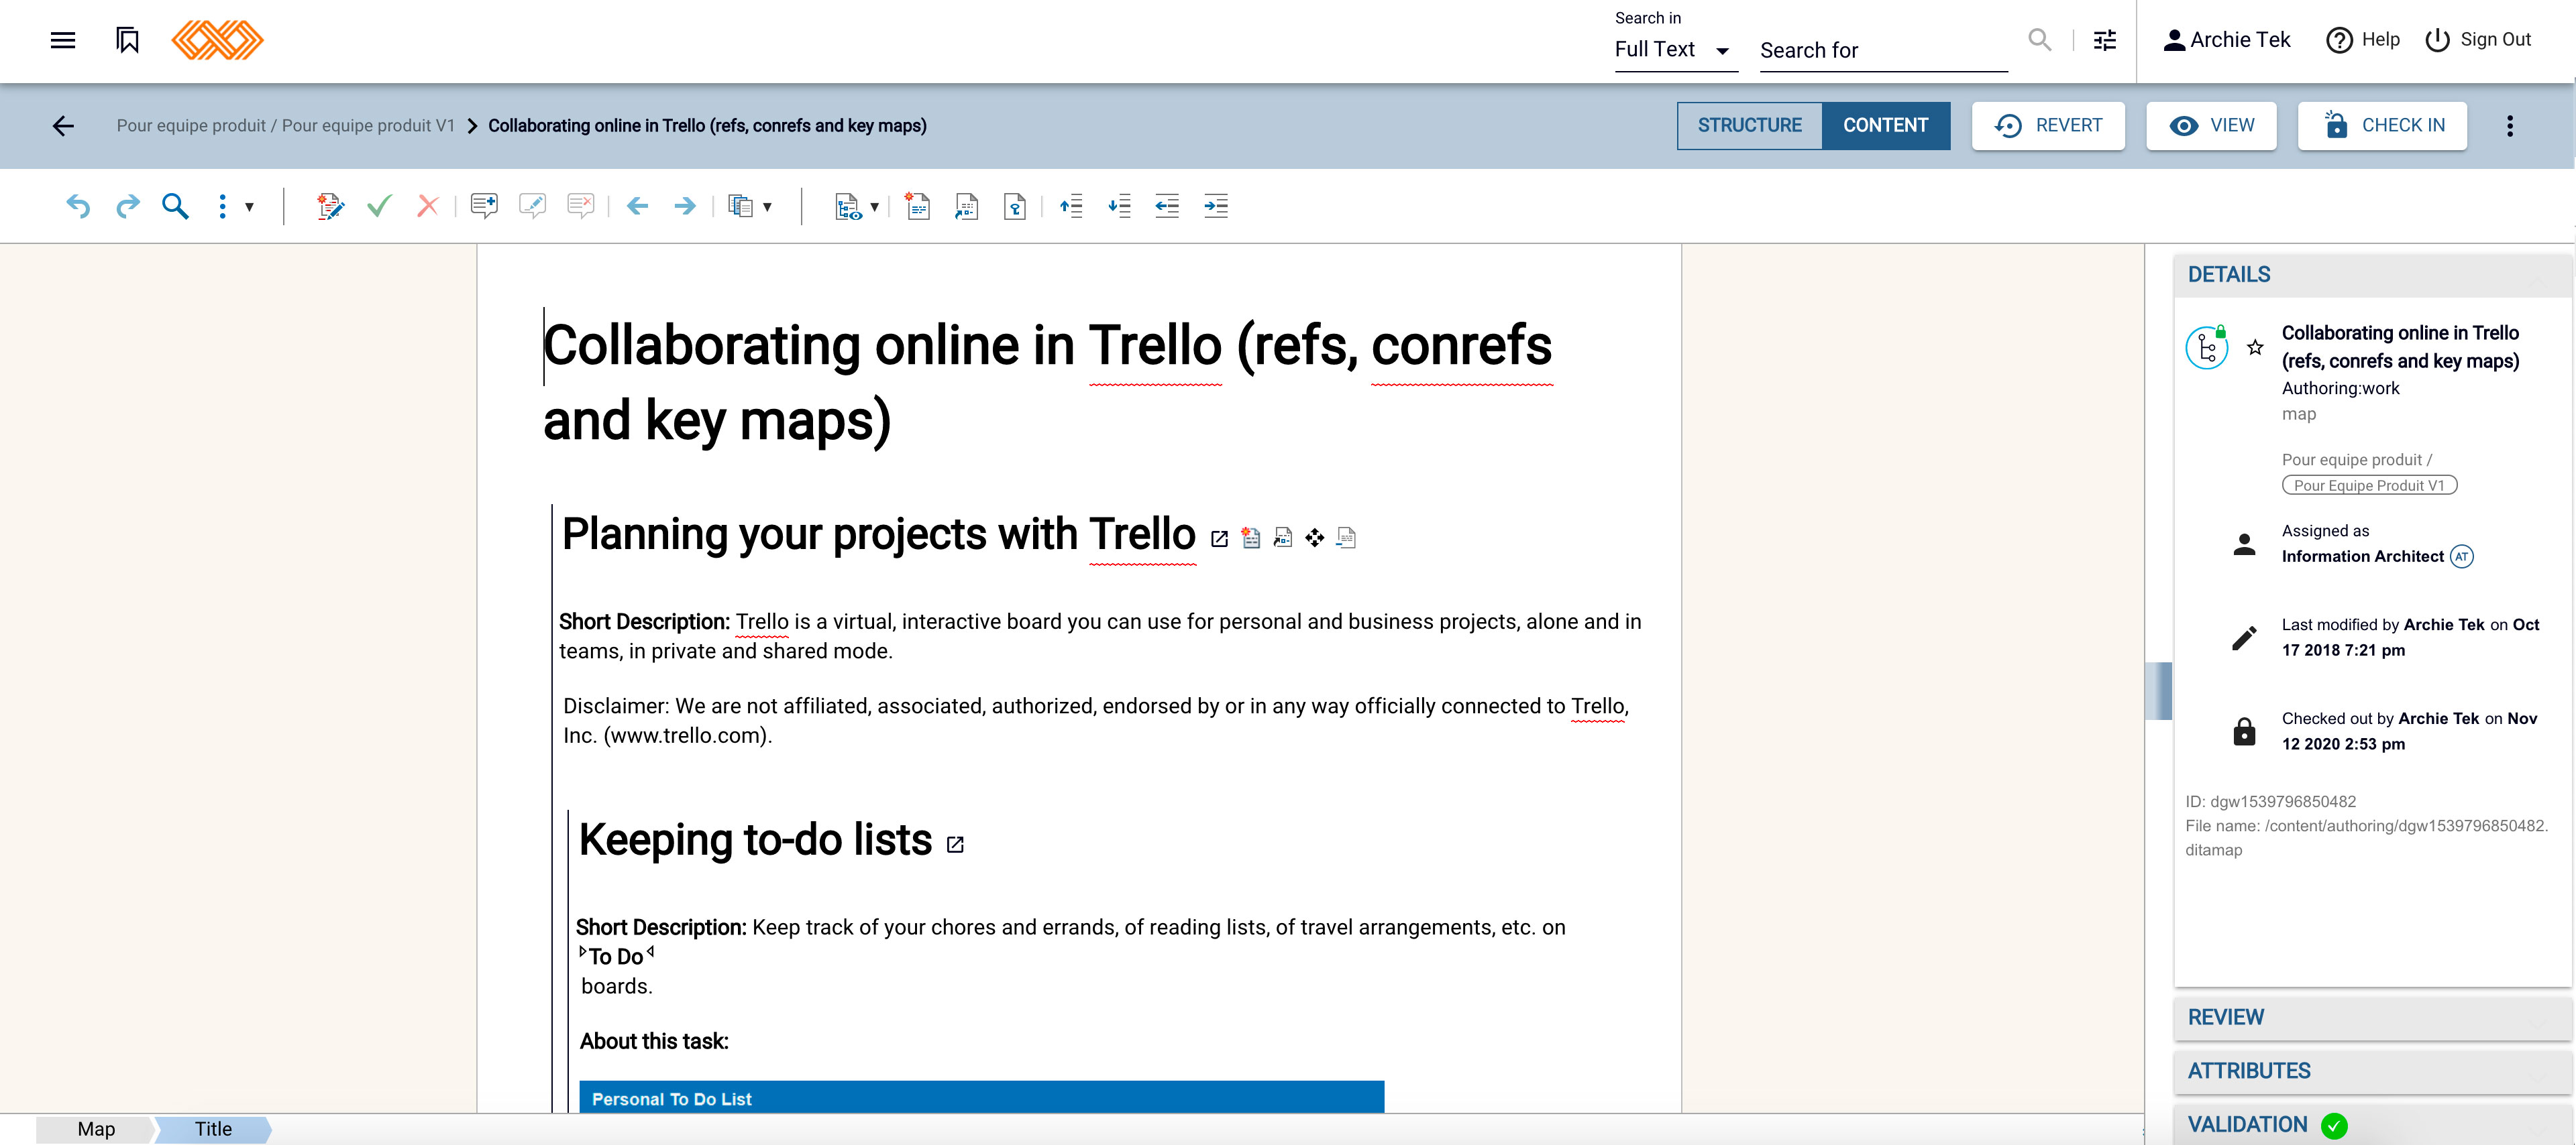This screenshot has width=2576, height=1145.
Task: Click the map view mode icon
Action: click(848, 207)
